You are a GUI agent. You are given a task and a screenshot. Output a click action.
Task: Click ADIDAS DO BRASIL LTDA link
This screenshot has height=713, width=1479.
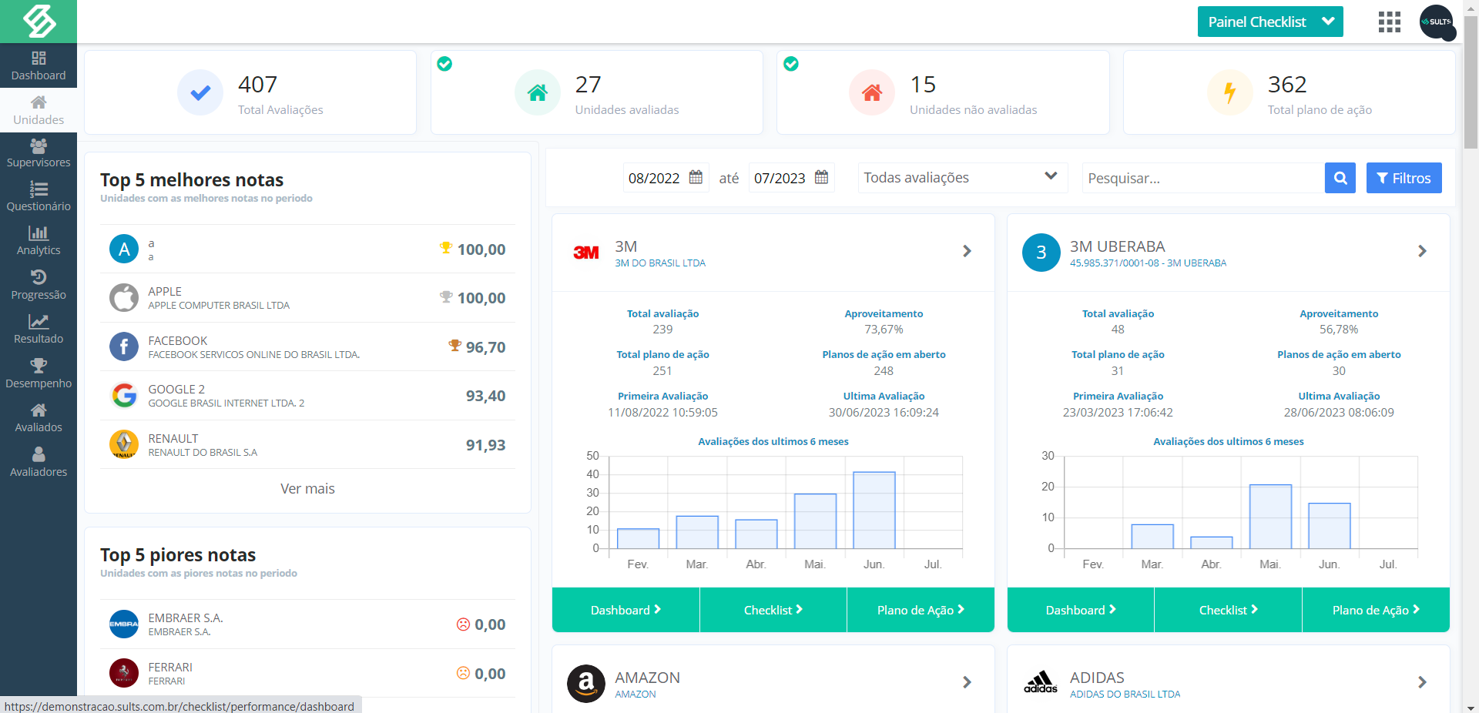[x=1125, y=695]
